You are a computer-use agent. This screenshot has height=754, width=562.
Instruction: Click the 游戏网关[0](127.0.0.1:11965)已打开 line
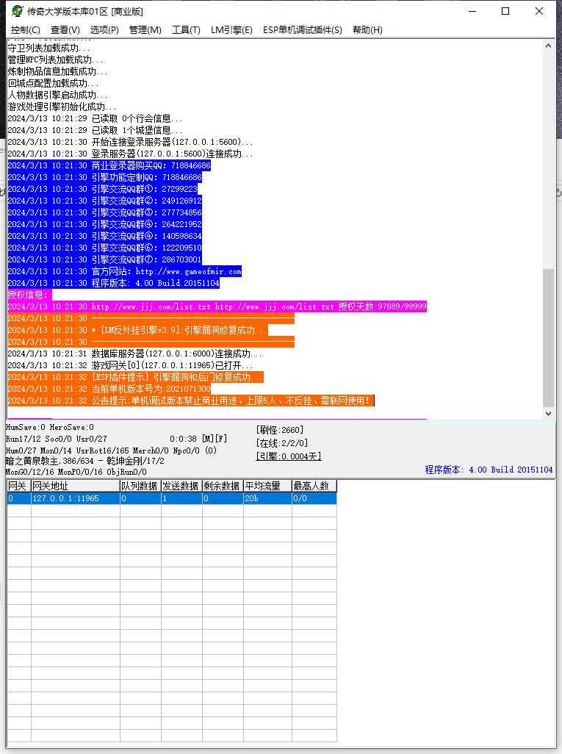click(x=130, y=365)
